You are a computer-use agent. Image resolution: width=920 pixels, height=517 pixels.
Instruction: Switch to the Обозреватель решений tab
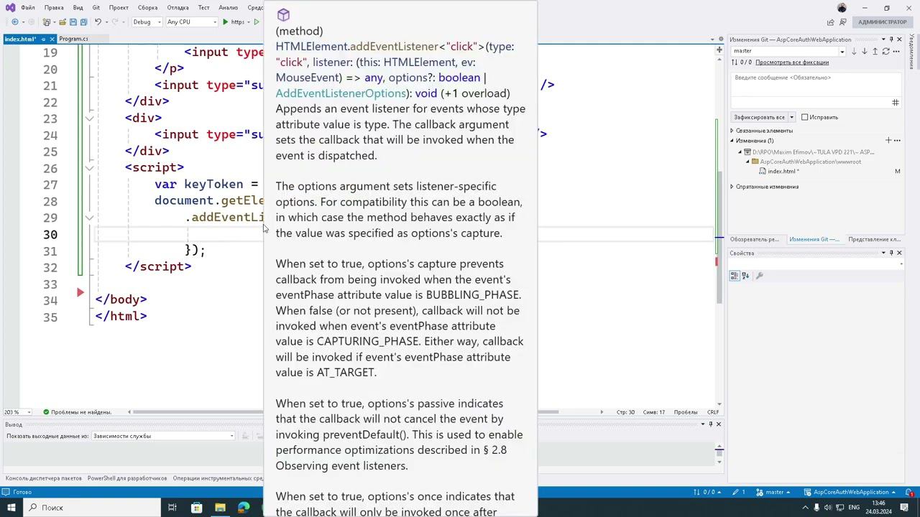[x=755, y=239]
